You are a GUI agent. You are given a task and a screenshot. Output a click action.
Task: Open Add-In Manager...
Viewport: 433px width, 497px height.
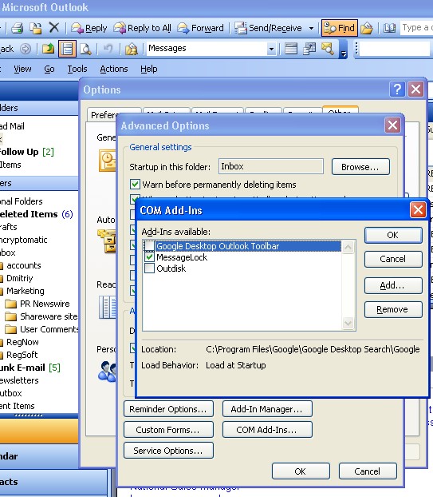pos(267,409)
